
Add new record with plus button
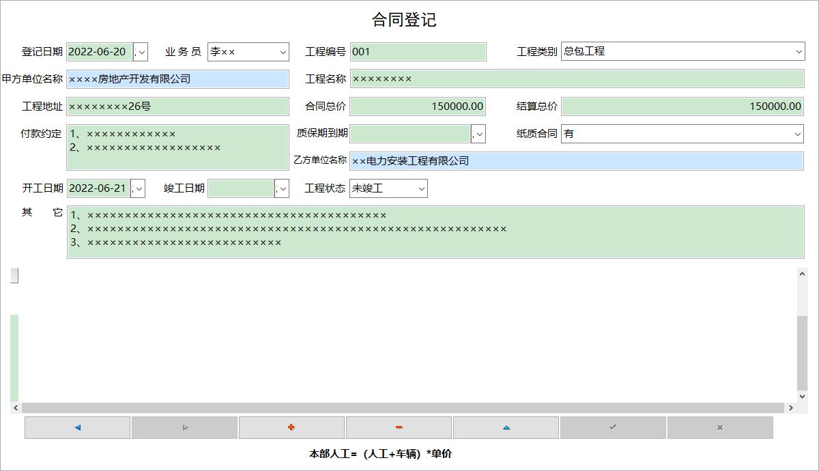291,427
